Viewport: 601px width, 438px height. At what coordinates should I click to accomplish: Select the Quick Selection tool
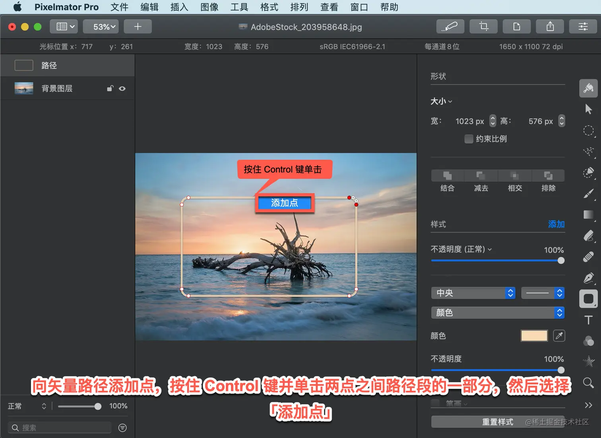[588, 151]
